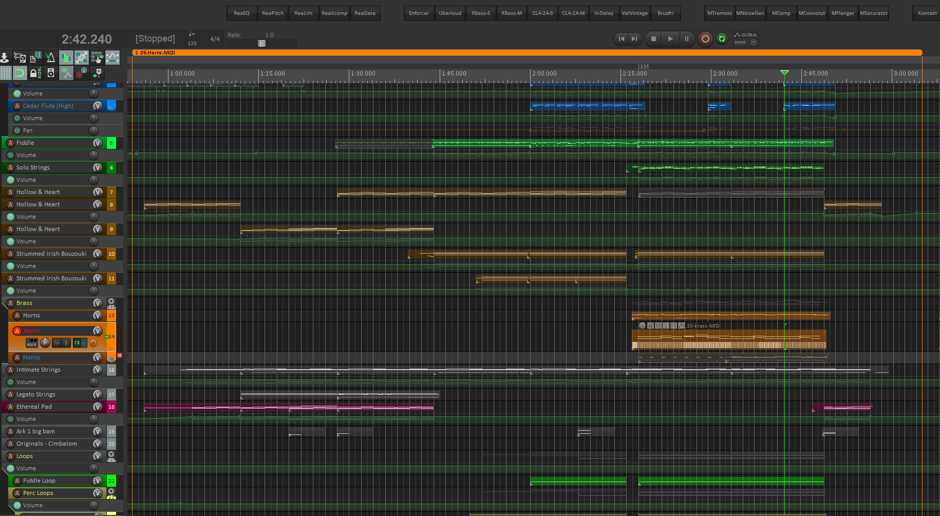Toggle ripple editing icon
Screen dimensions: 940x516
(97, 58)
